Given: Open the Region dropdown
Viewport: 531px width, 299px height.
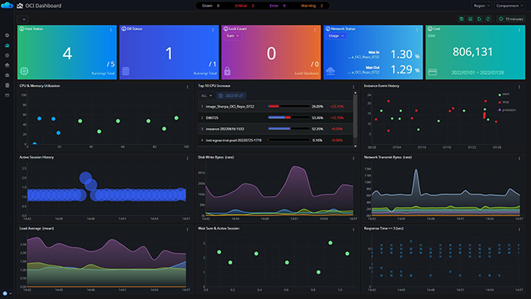Looking at the screenshot, I should click(481, 5).
